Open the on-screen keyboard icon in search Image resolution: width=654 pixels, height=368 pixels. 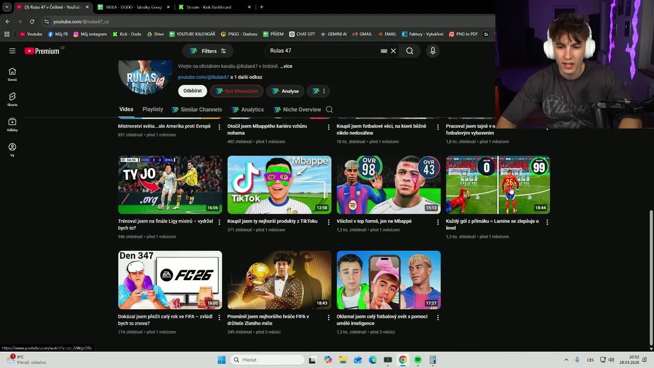click(x=384, y=51)
